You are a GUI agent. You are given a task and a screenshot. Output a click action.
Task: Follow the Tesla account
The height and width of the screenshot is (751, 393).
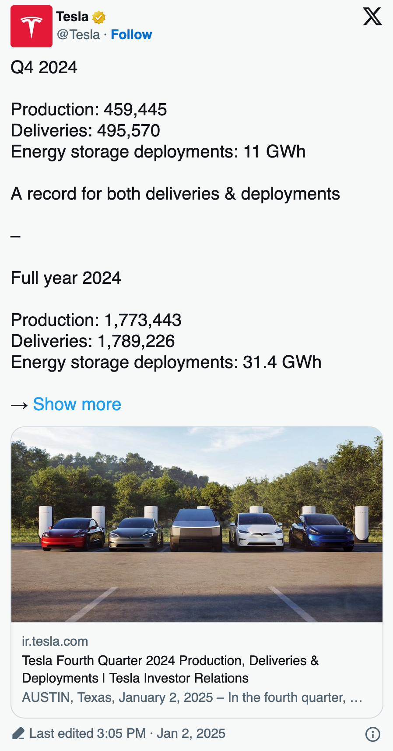[x=131, y=35]
